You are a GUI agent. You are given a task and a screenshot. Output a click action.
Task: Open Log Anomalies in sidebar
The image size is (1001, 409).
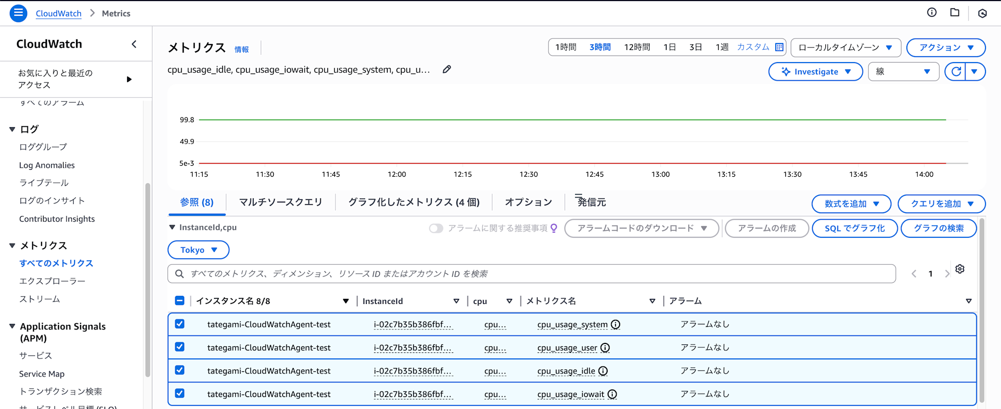(x=47, y=165)
